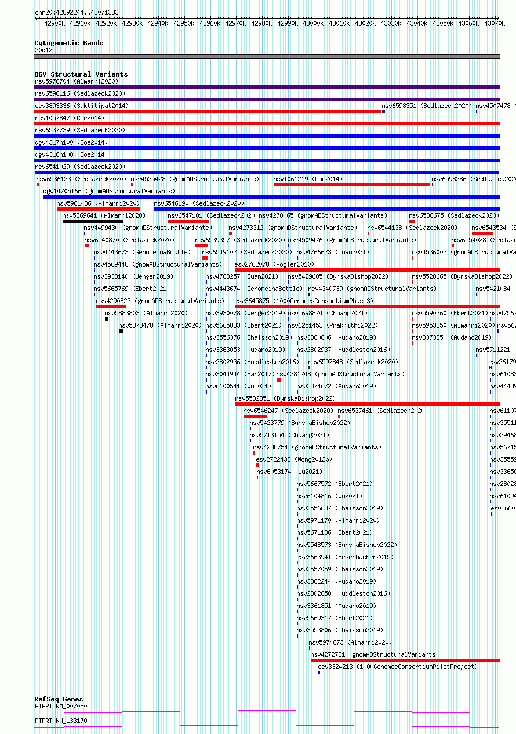Click nsv3362244 (Audano2019) label

click(x=336, y=581)
